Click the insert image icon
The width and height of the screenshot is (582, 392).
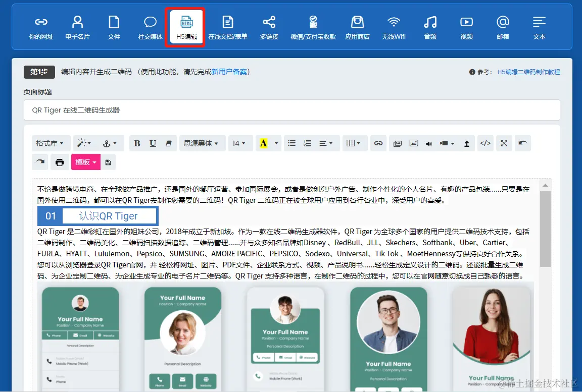pos(414,143)
